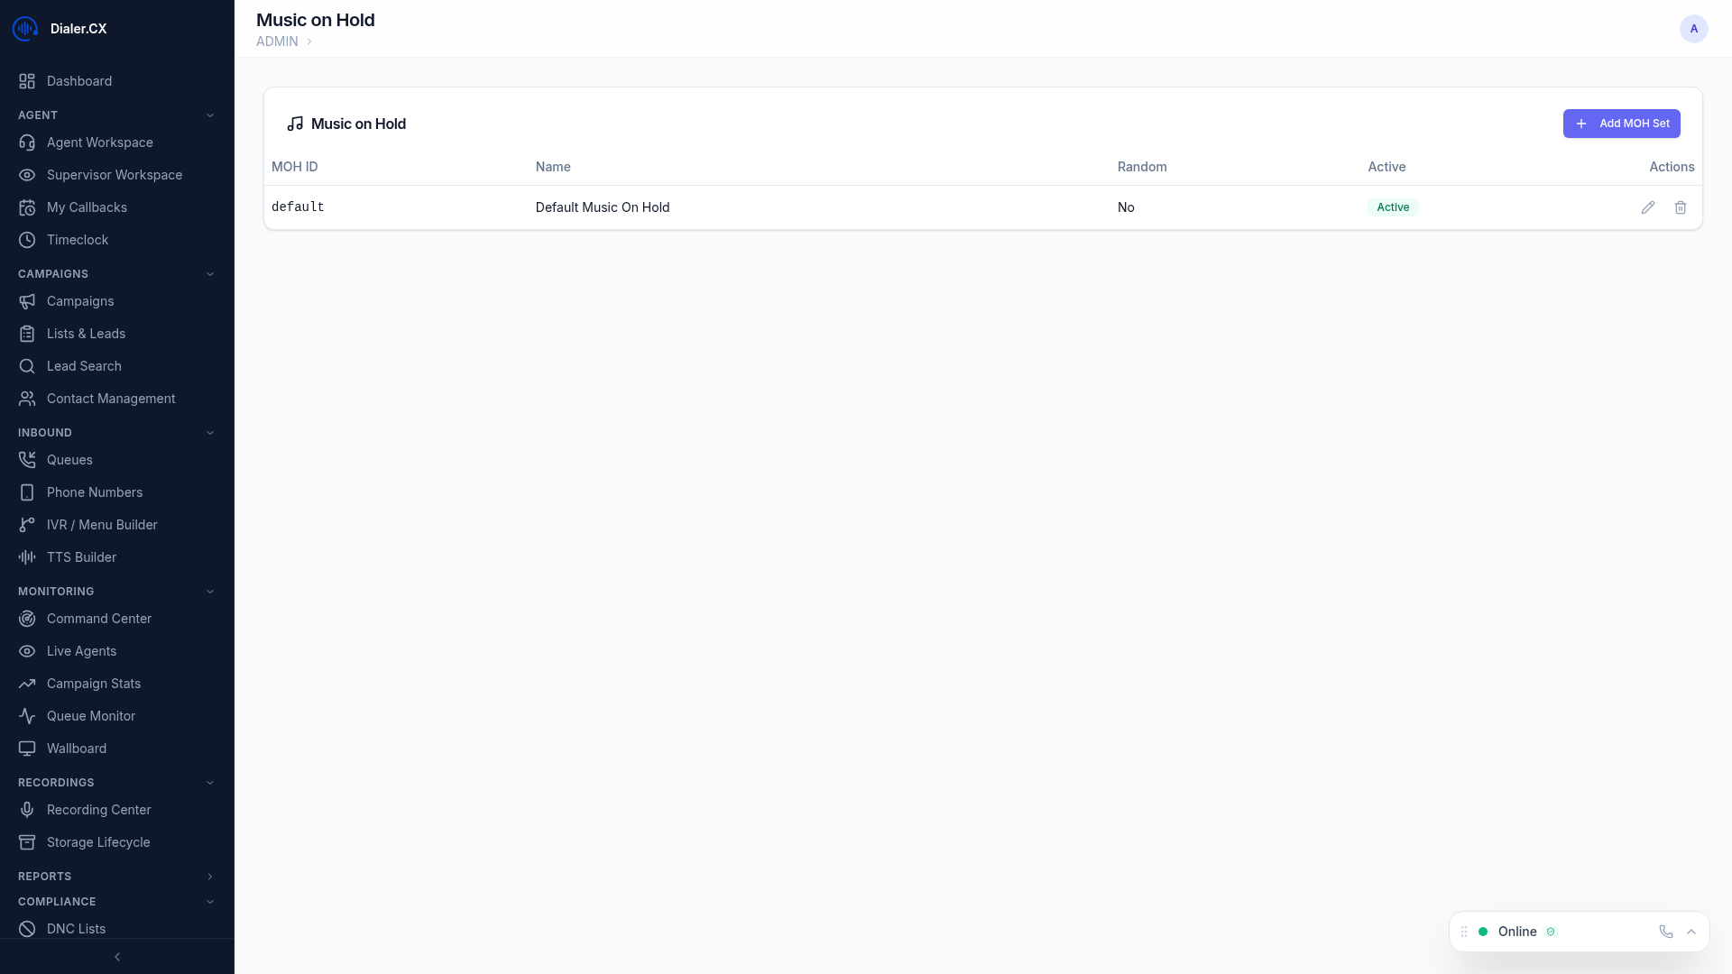Click the Add MOH Set button
The image size is (1732, 974).
pos(1621,124)
